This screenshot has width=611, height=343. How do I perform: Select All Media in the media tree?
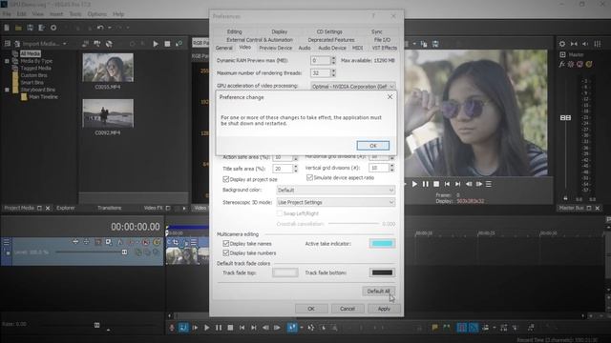(x=31, y=53)
